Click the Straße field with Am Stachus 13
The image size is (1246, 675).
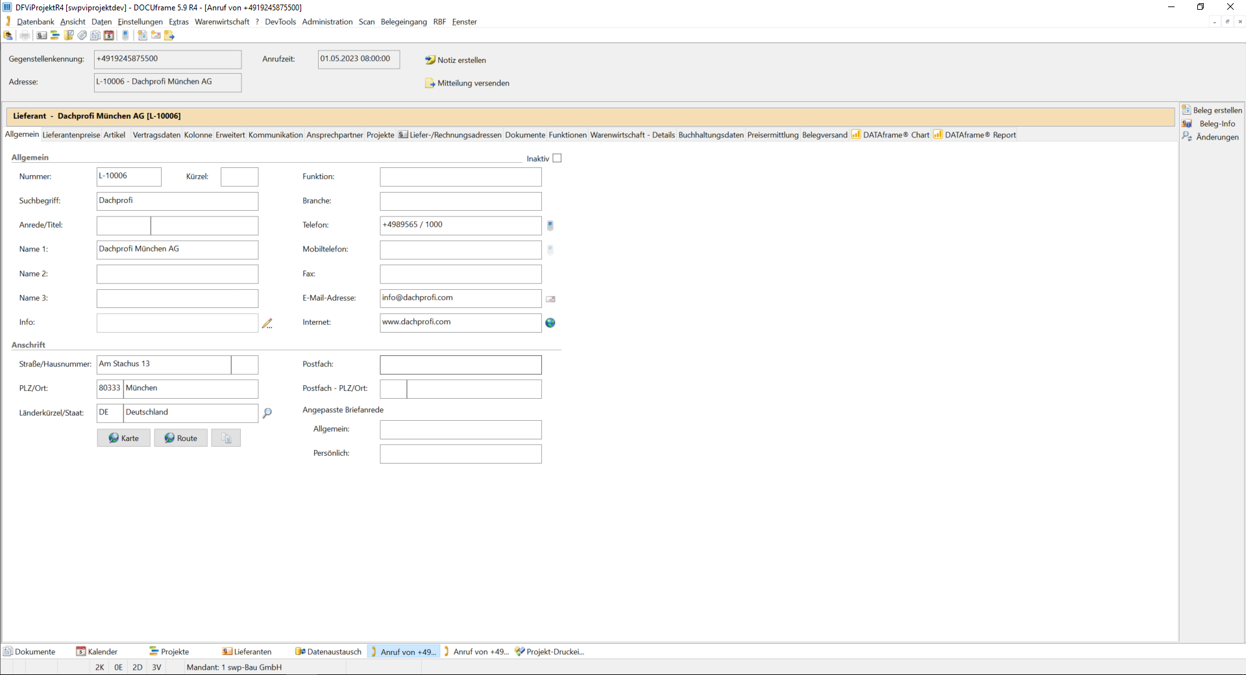click(x=164, y=364)
